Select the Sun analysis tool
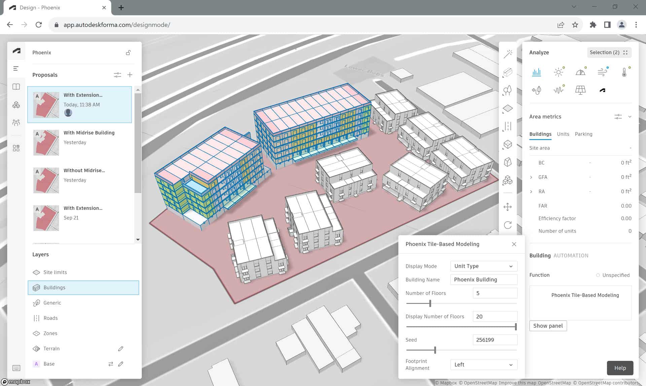Screen dimensions: 646x386 click(x=559, y=72)
